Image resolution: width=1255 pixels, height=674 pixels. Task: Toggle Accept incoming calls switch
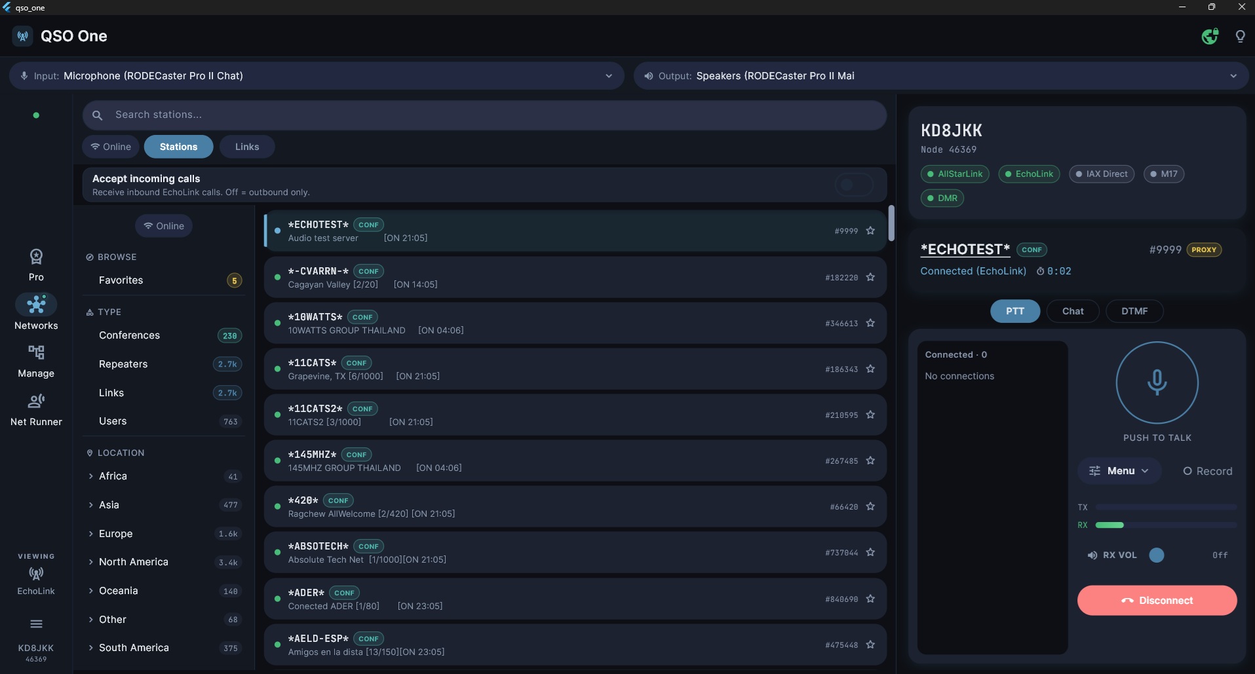854,185
